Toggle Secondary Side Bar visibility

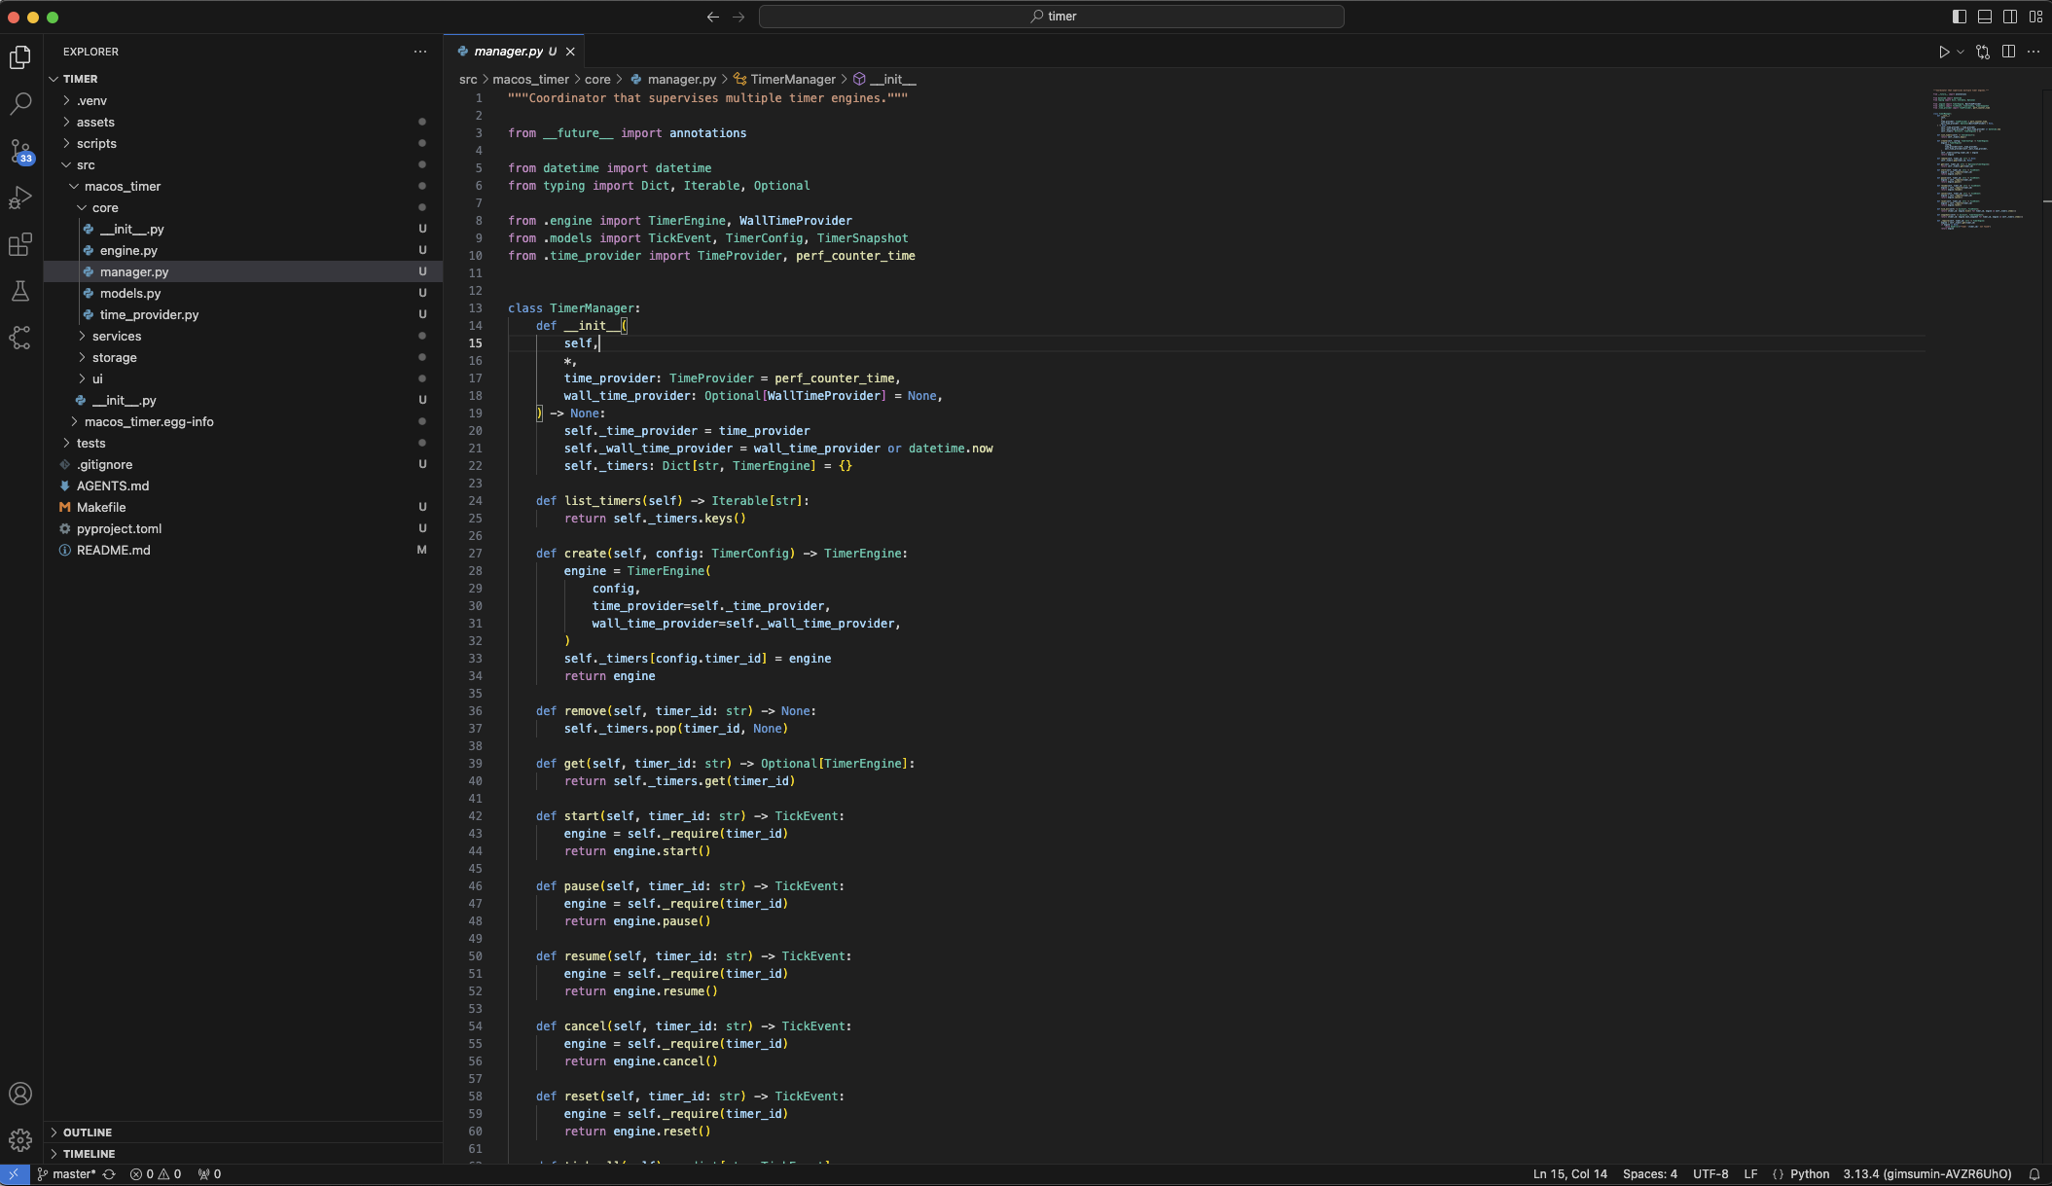2009,17
